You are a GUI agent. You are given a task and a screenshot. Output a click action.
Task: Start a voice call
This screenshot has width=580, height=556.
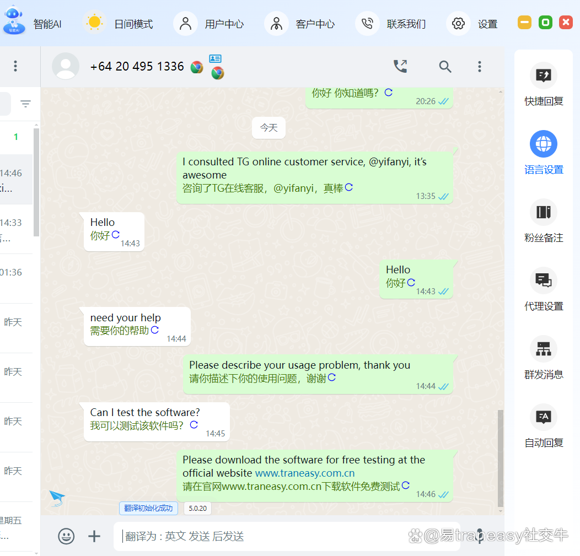(x=400, y=67)
